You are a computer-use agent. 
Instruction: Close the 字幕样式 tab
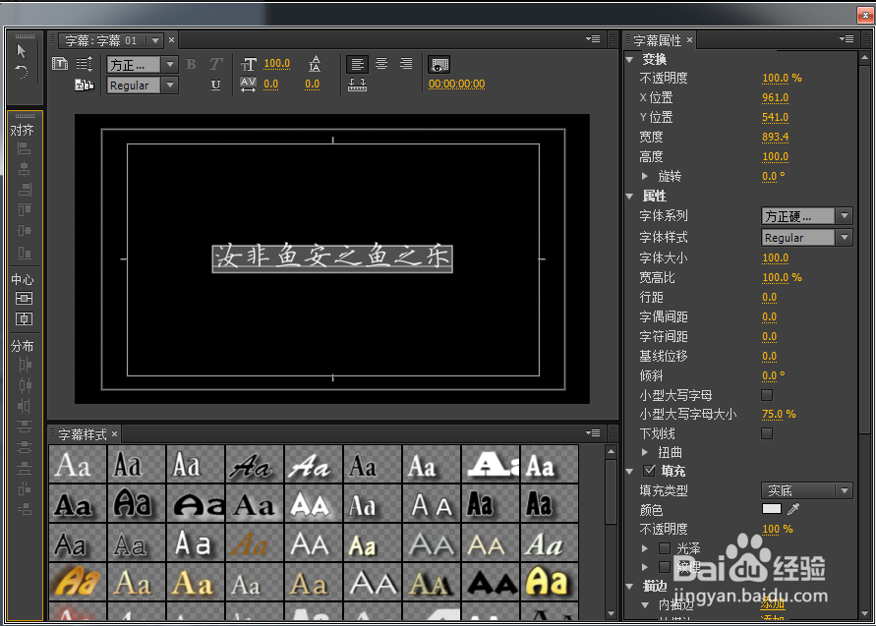(x=114, y=434)
